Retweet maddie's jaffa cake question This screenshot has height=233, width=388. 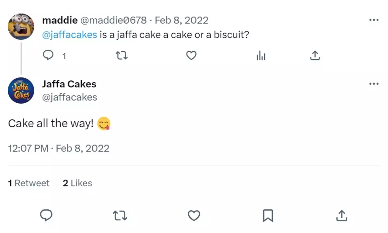tap(122, 56)
